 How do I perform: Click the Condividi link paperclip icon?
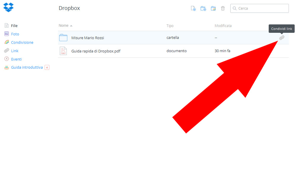(x=282, y=38)
